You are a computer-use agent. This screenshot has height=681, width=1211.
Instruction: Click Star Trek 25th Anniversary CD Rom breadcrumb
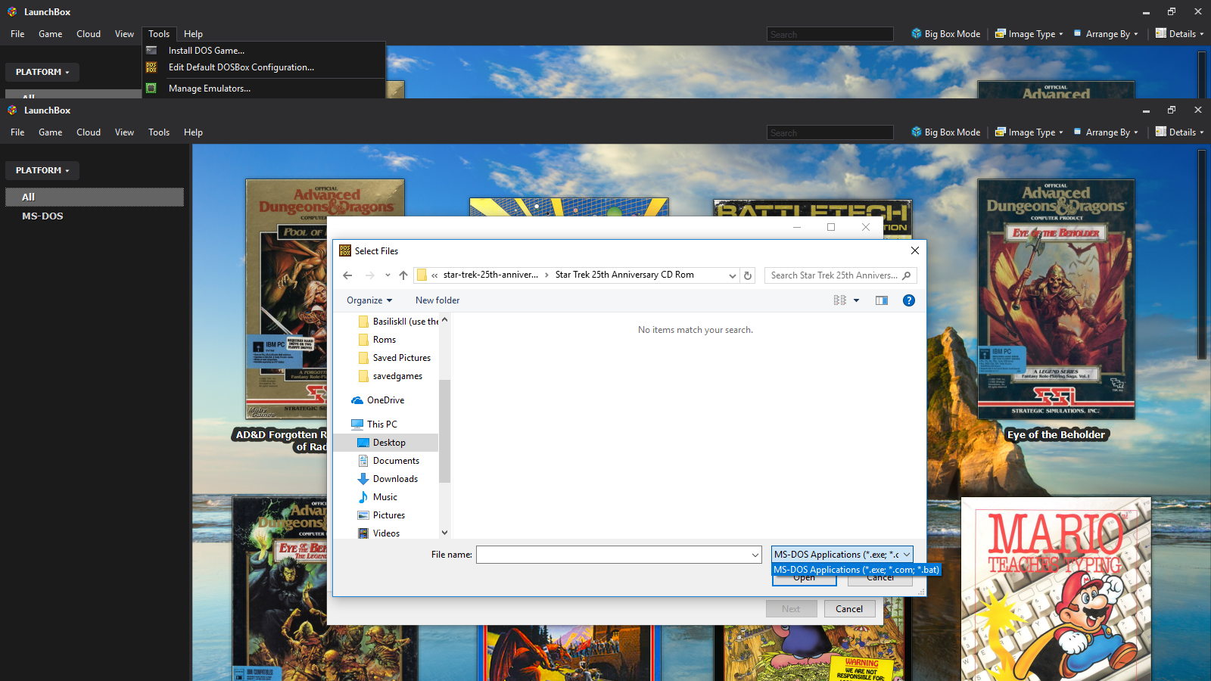pyautogui.click(x=624, y=275)
